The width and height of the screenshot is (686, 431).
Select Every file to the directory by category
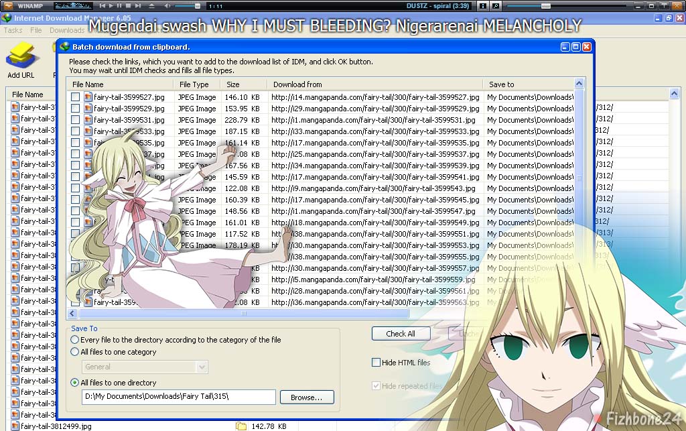pyautogui.click(x=75, y=340)
